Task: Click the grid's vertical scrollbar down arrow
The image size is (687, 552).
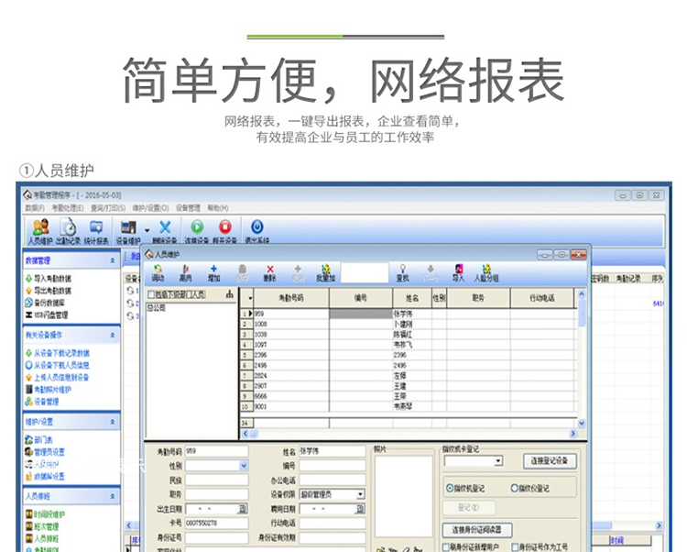Action: coord(582,424)
